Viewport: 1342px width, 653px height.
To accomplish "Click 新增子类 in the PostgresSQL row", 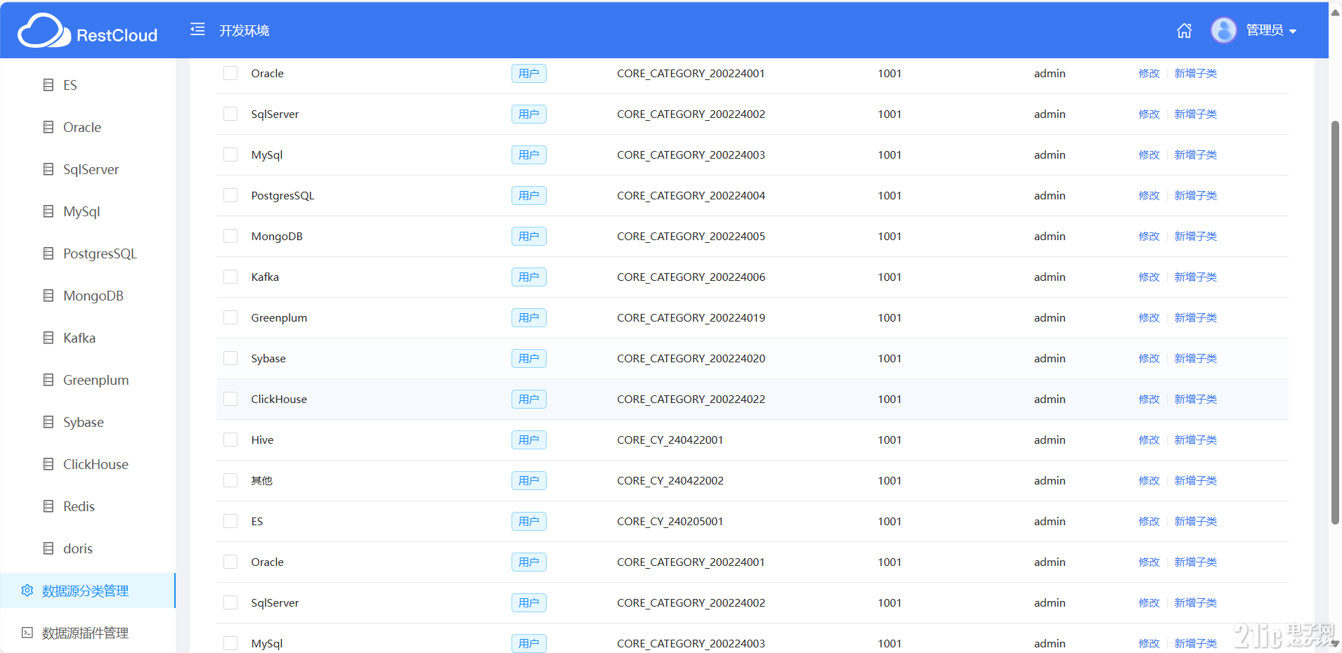I will [1196, 195].
